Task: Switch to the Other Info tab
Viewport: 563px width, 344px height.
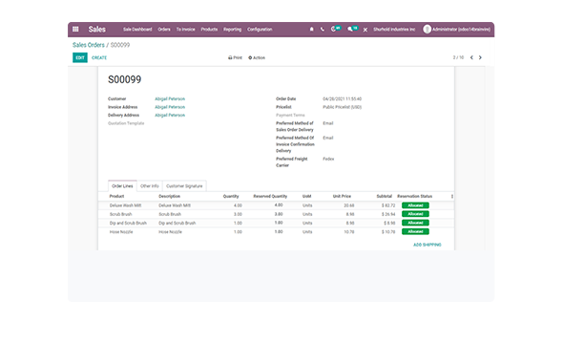Action: tap(150, 185)
